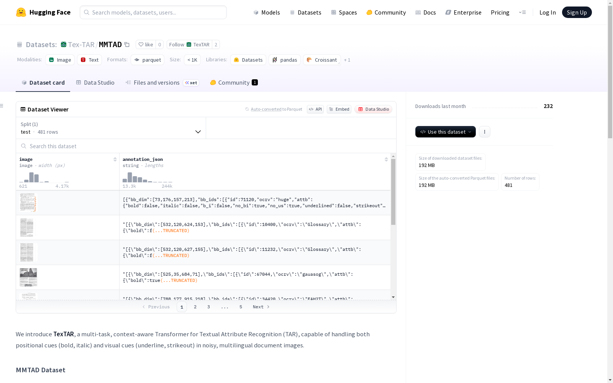This screenshot has width=613, height=383.
Task: Click Next page in pagination
Action: click(261, 307)
